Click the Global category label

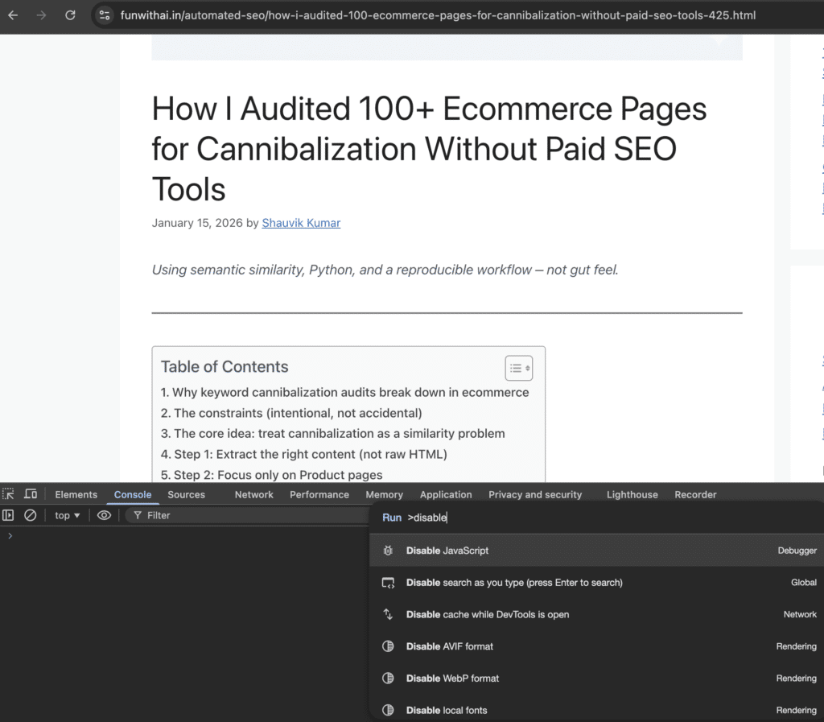pos(804,583)
